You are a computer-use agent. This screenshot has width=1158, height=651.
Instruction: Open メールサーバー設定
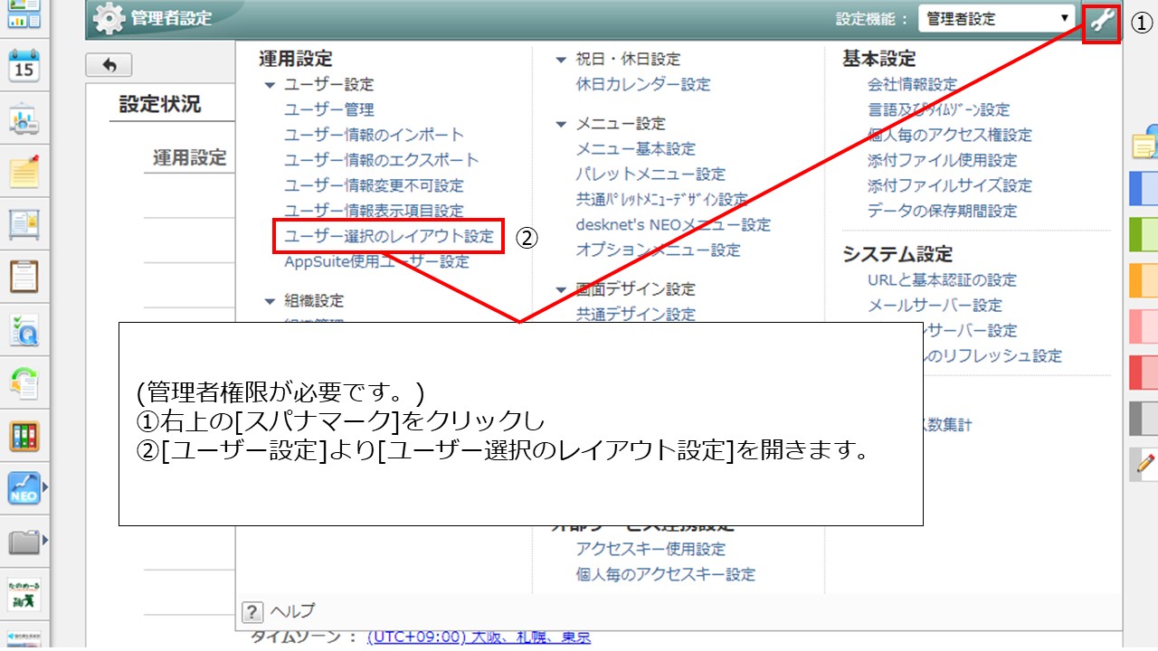point(935,306)
